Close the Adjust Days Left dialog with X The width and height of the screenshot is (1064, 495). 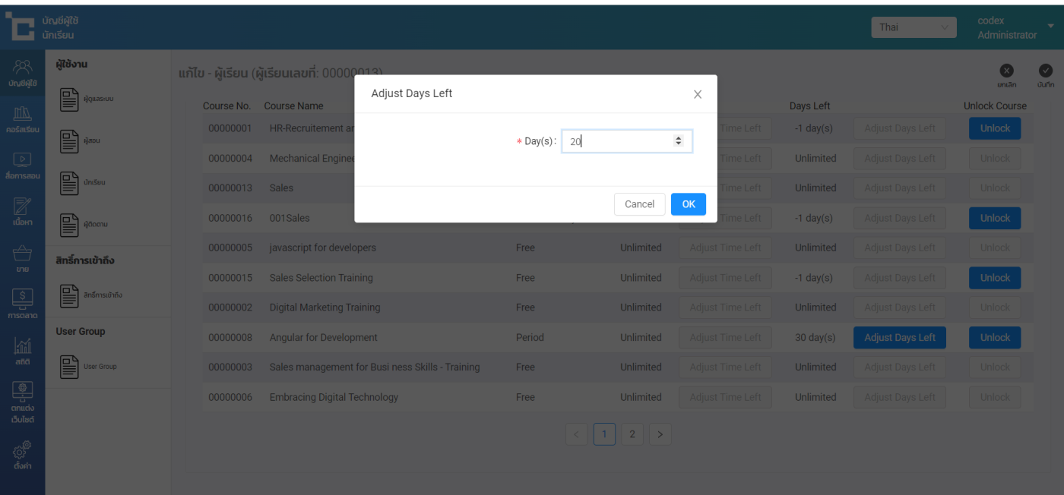point(698,95)
